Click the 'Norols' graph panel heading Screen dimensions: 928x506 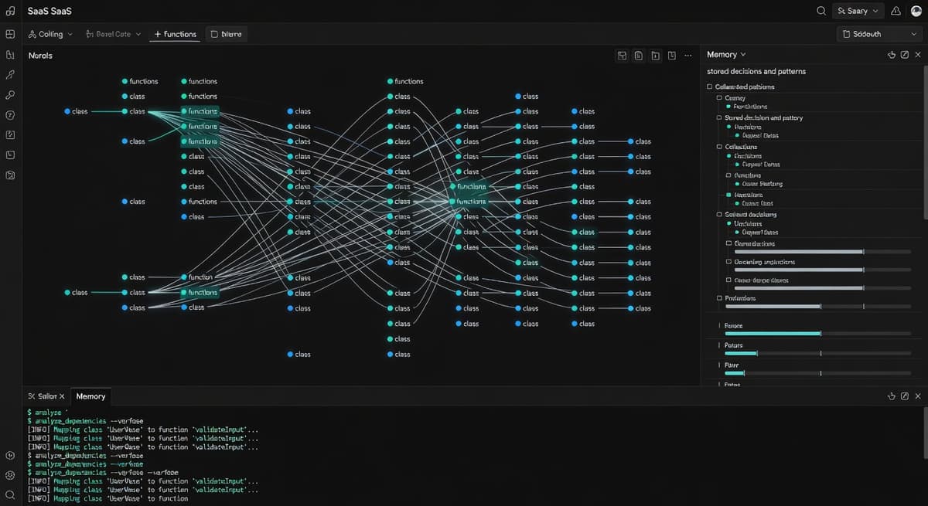(40, 56)
